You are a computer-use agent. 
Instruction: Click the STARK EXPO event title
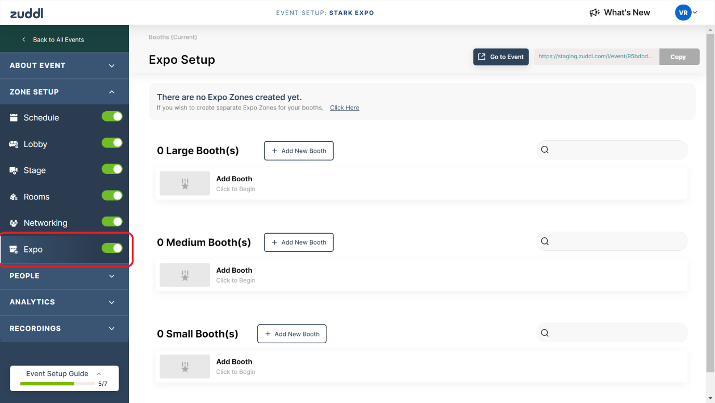351,12
